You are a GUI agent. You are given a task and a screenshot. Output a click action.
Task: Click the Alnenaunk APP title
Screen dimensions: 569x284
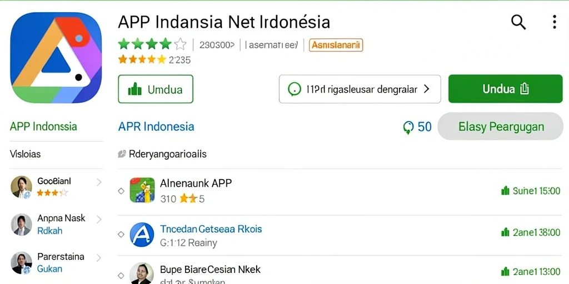196,183
